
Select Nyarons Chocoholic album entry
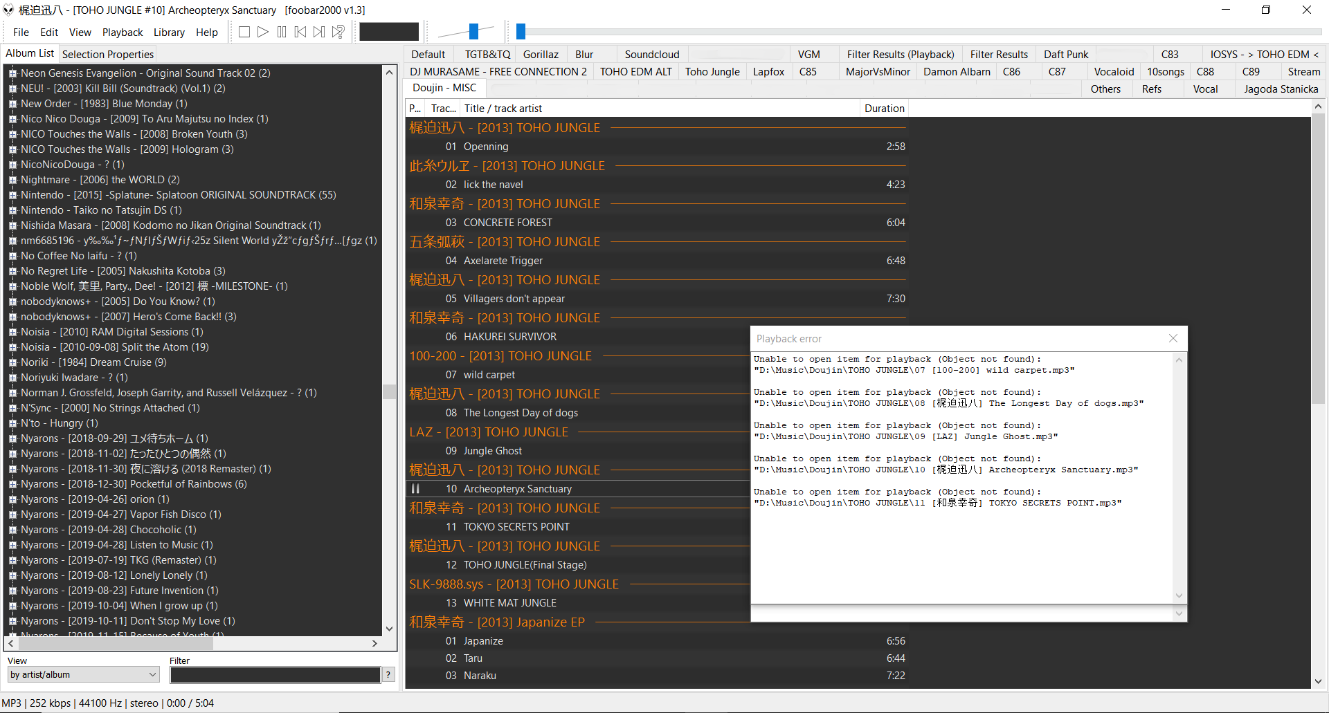click(x=109, y=530)
